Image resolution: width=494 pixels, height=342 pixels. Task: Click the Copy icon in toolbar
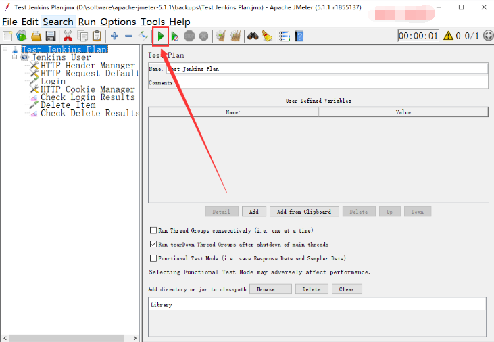coord(83,36)
